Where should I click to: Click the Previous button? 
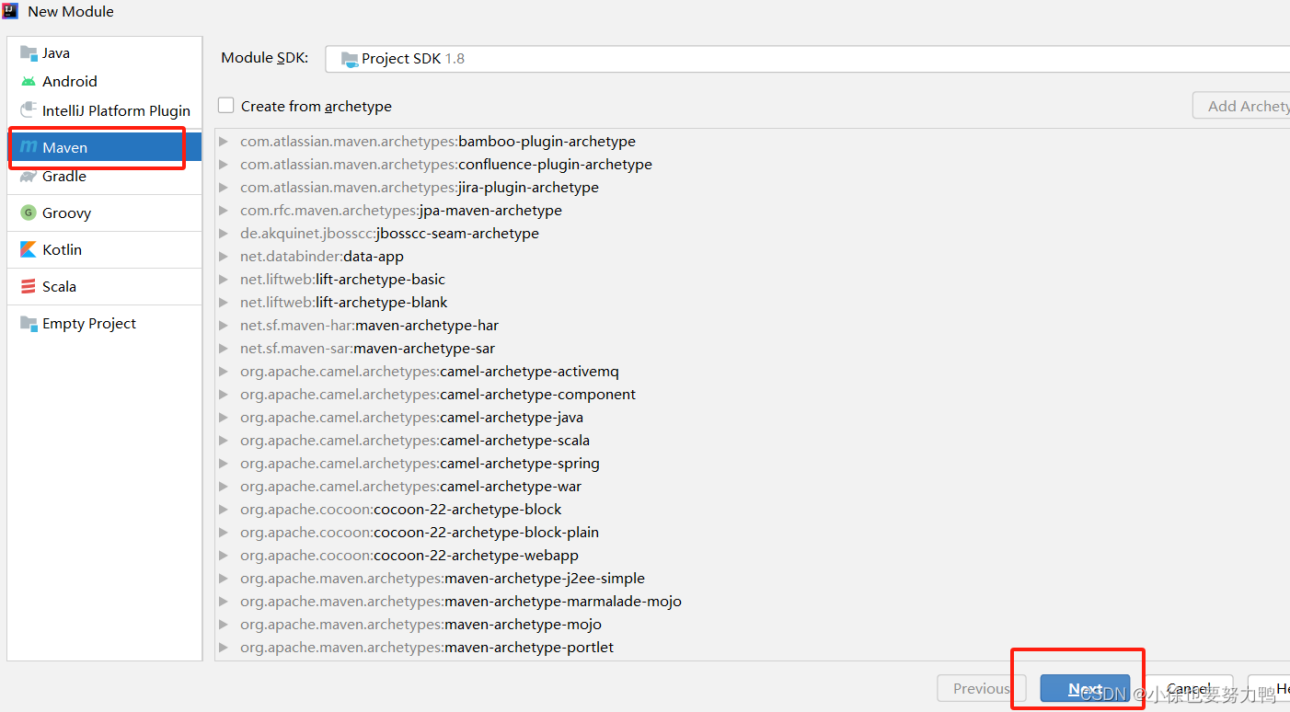[x=982, y=688]
